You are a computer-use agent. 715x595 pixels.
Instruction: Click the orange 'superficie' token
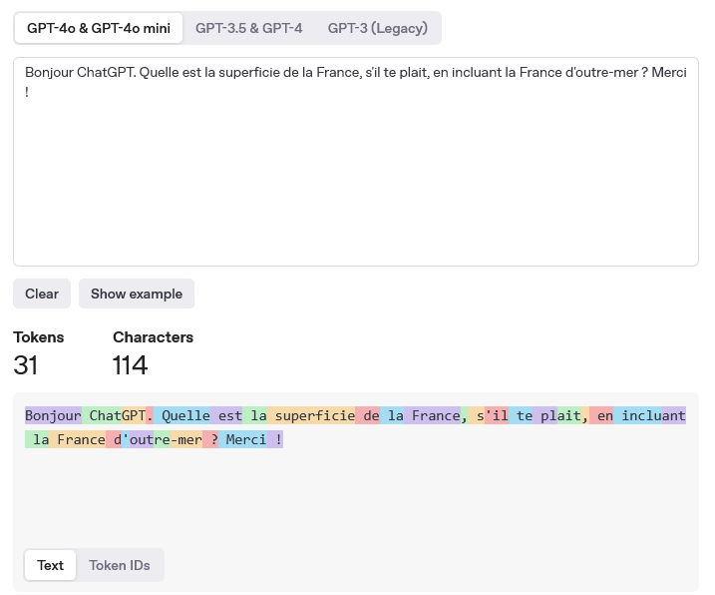[x=311, y=415]
